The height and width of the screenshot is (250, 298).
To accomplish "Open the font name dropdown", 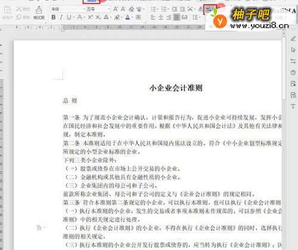I will point(66,9).
